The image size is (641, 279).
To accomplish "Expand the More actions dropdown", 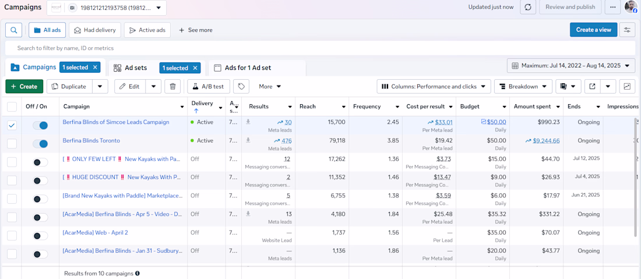I will [270, 87].
